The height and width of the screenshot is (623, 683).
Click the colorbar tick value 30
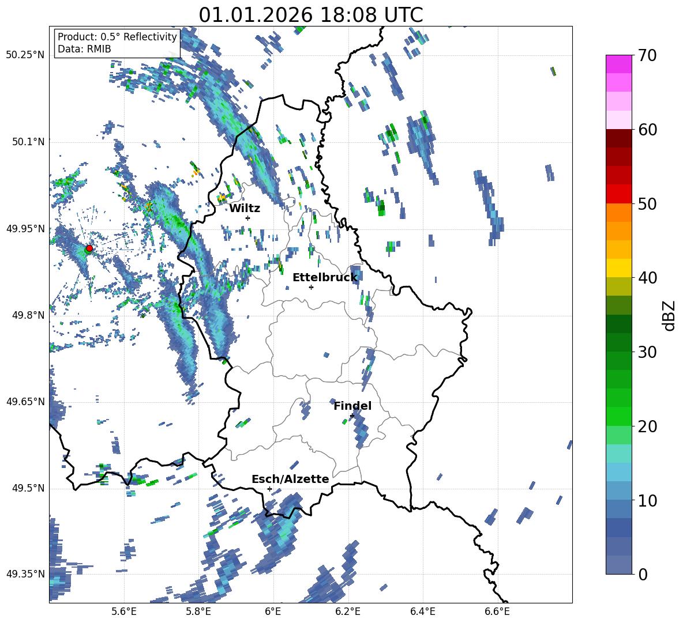click(x=647, y=352)
